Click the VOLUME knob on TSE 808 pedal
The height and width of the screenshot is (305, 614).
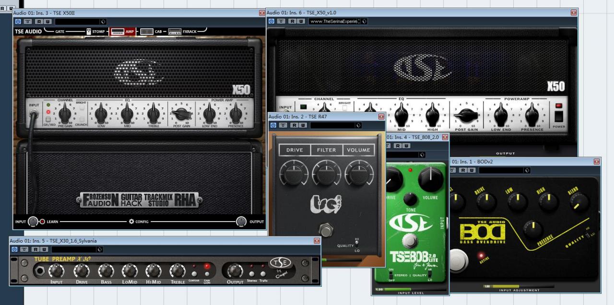431,179
